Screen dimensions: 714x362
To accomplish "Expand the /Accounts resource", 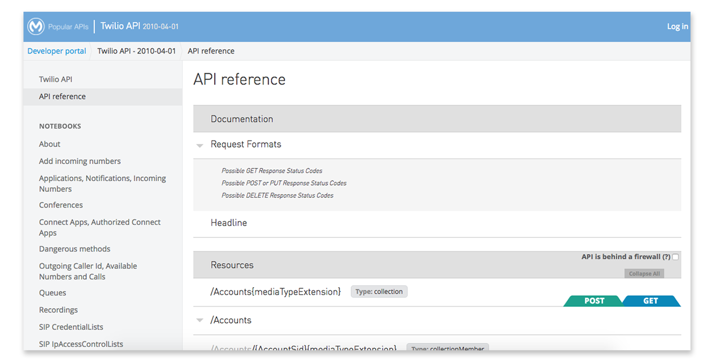I will click(x=199, y=320).
